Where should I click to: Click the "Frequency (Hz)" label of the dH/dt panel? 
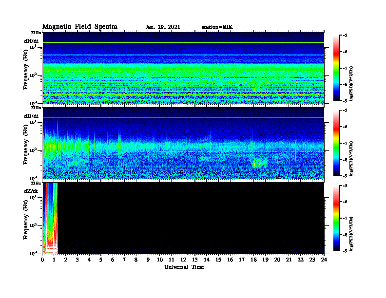click(26, 71)
